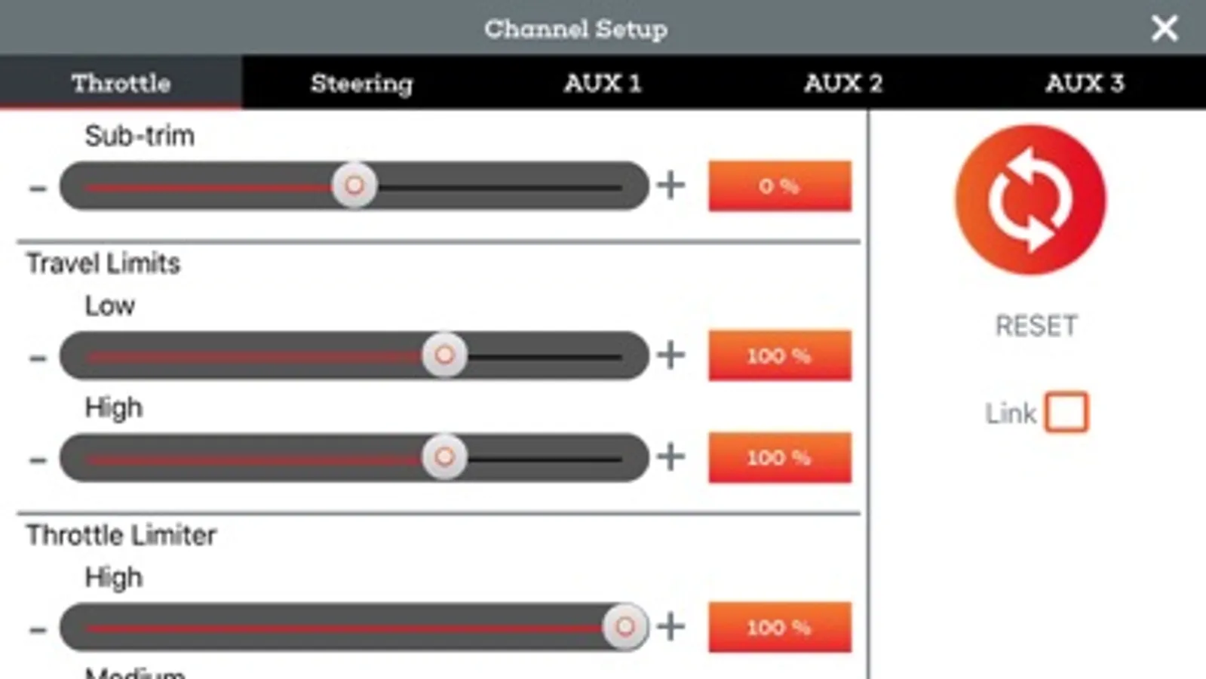Click the circular red RESET icon
The width and height of the screenshot is (1206, 679).
(x=1030, y=200)
